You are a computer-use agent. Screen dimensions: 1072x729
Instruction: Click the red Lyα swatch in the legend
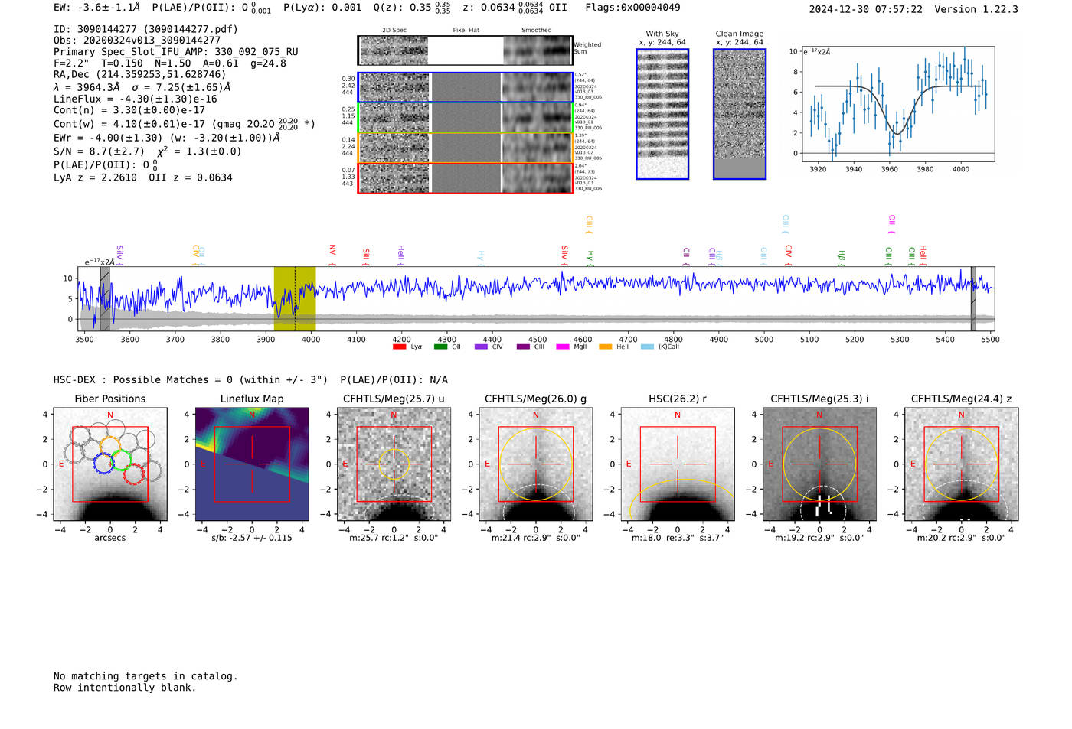(x=399, y=347)
